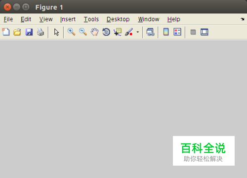Open the View menu

click(x=46, y=19)
